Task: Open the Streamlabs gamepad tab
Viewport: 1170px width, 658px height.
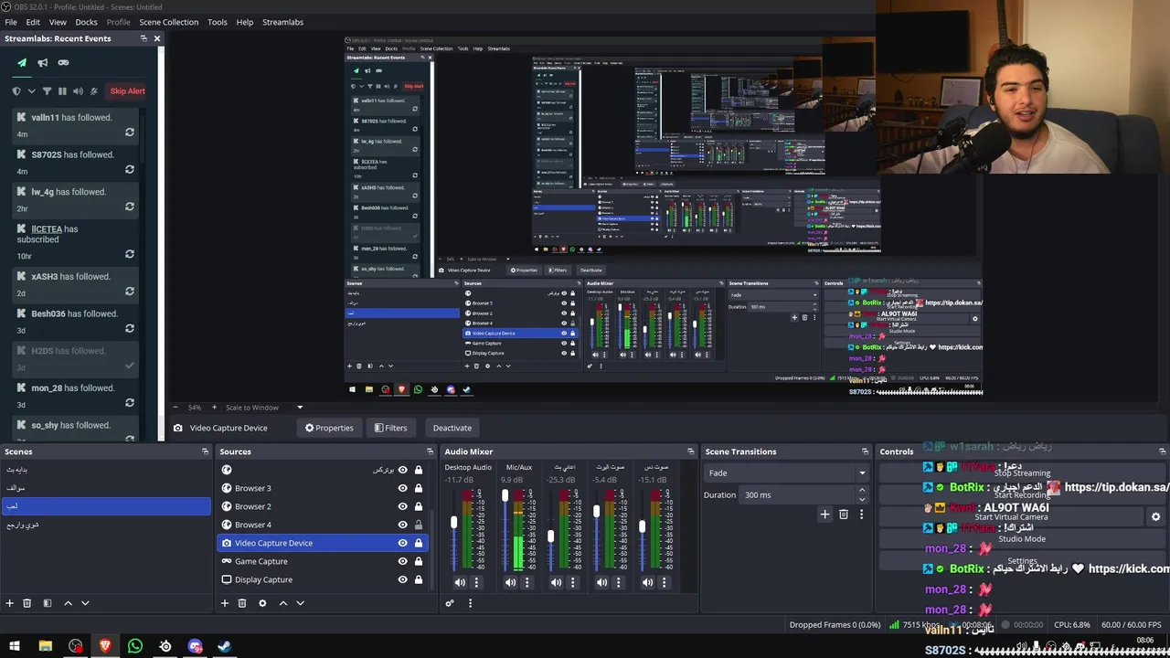Action: pyautogui.click(x=63, y=63)
